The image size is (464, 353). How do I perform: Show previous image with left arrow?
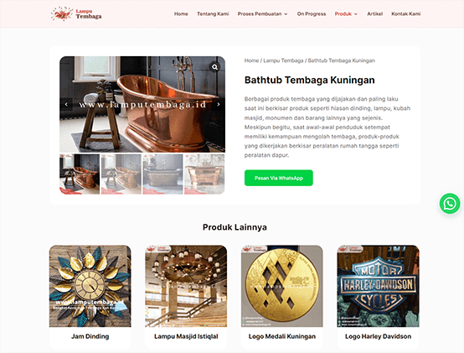pyautogui.click(x=66, y=104)
